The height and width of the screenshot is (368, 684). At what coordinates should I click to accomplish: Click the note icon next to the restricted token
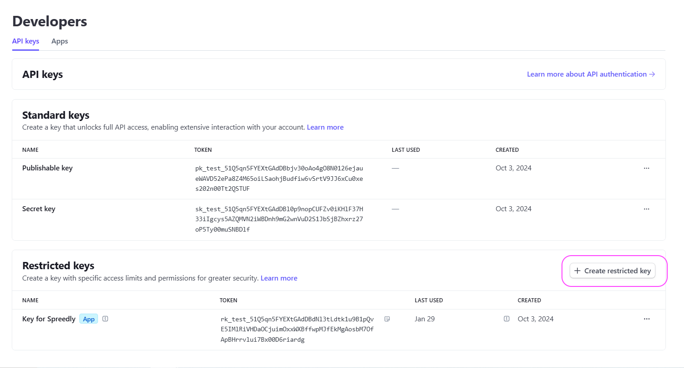coord(387,319)
